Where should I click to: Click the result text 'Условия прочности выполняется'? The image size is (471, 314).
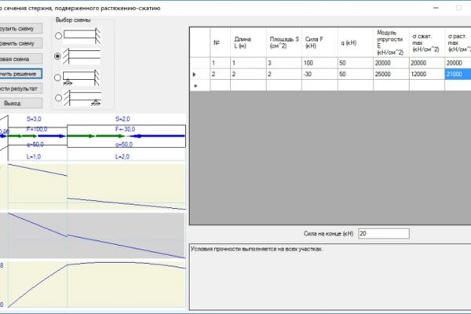257,249
